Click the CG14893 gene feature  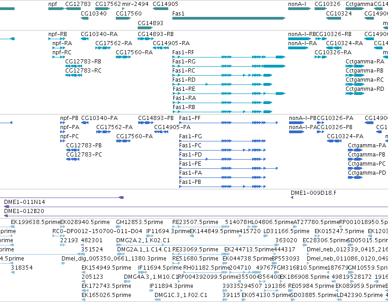tap(145, 28)
